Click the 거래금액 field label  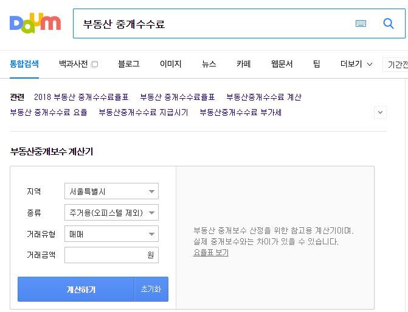[41, 255]
